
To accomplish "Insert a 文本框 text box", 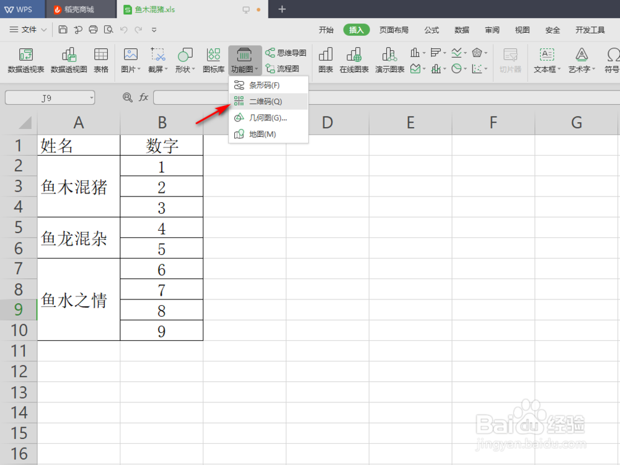I will tap(547, 60).
